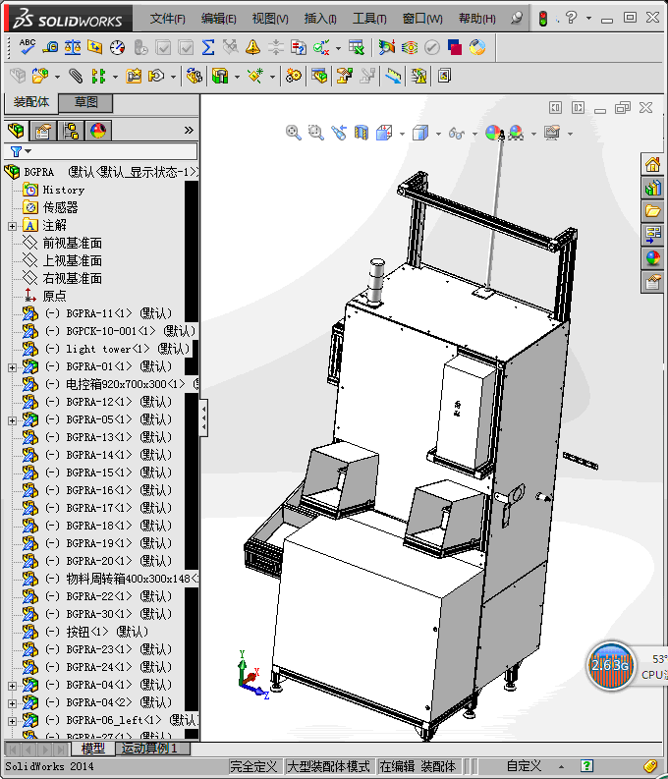
Task: Launch the FloXpress analysis icon
Action: [x=410, y=48]
